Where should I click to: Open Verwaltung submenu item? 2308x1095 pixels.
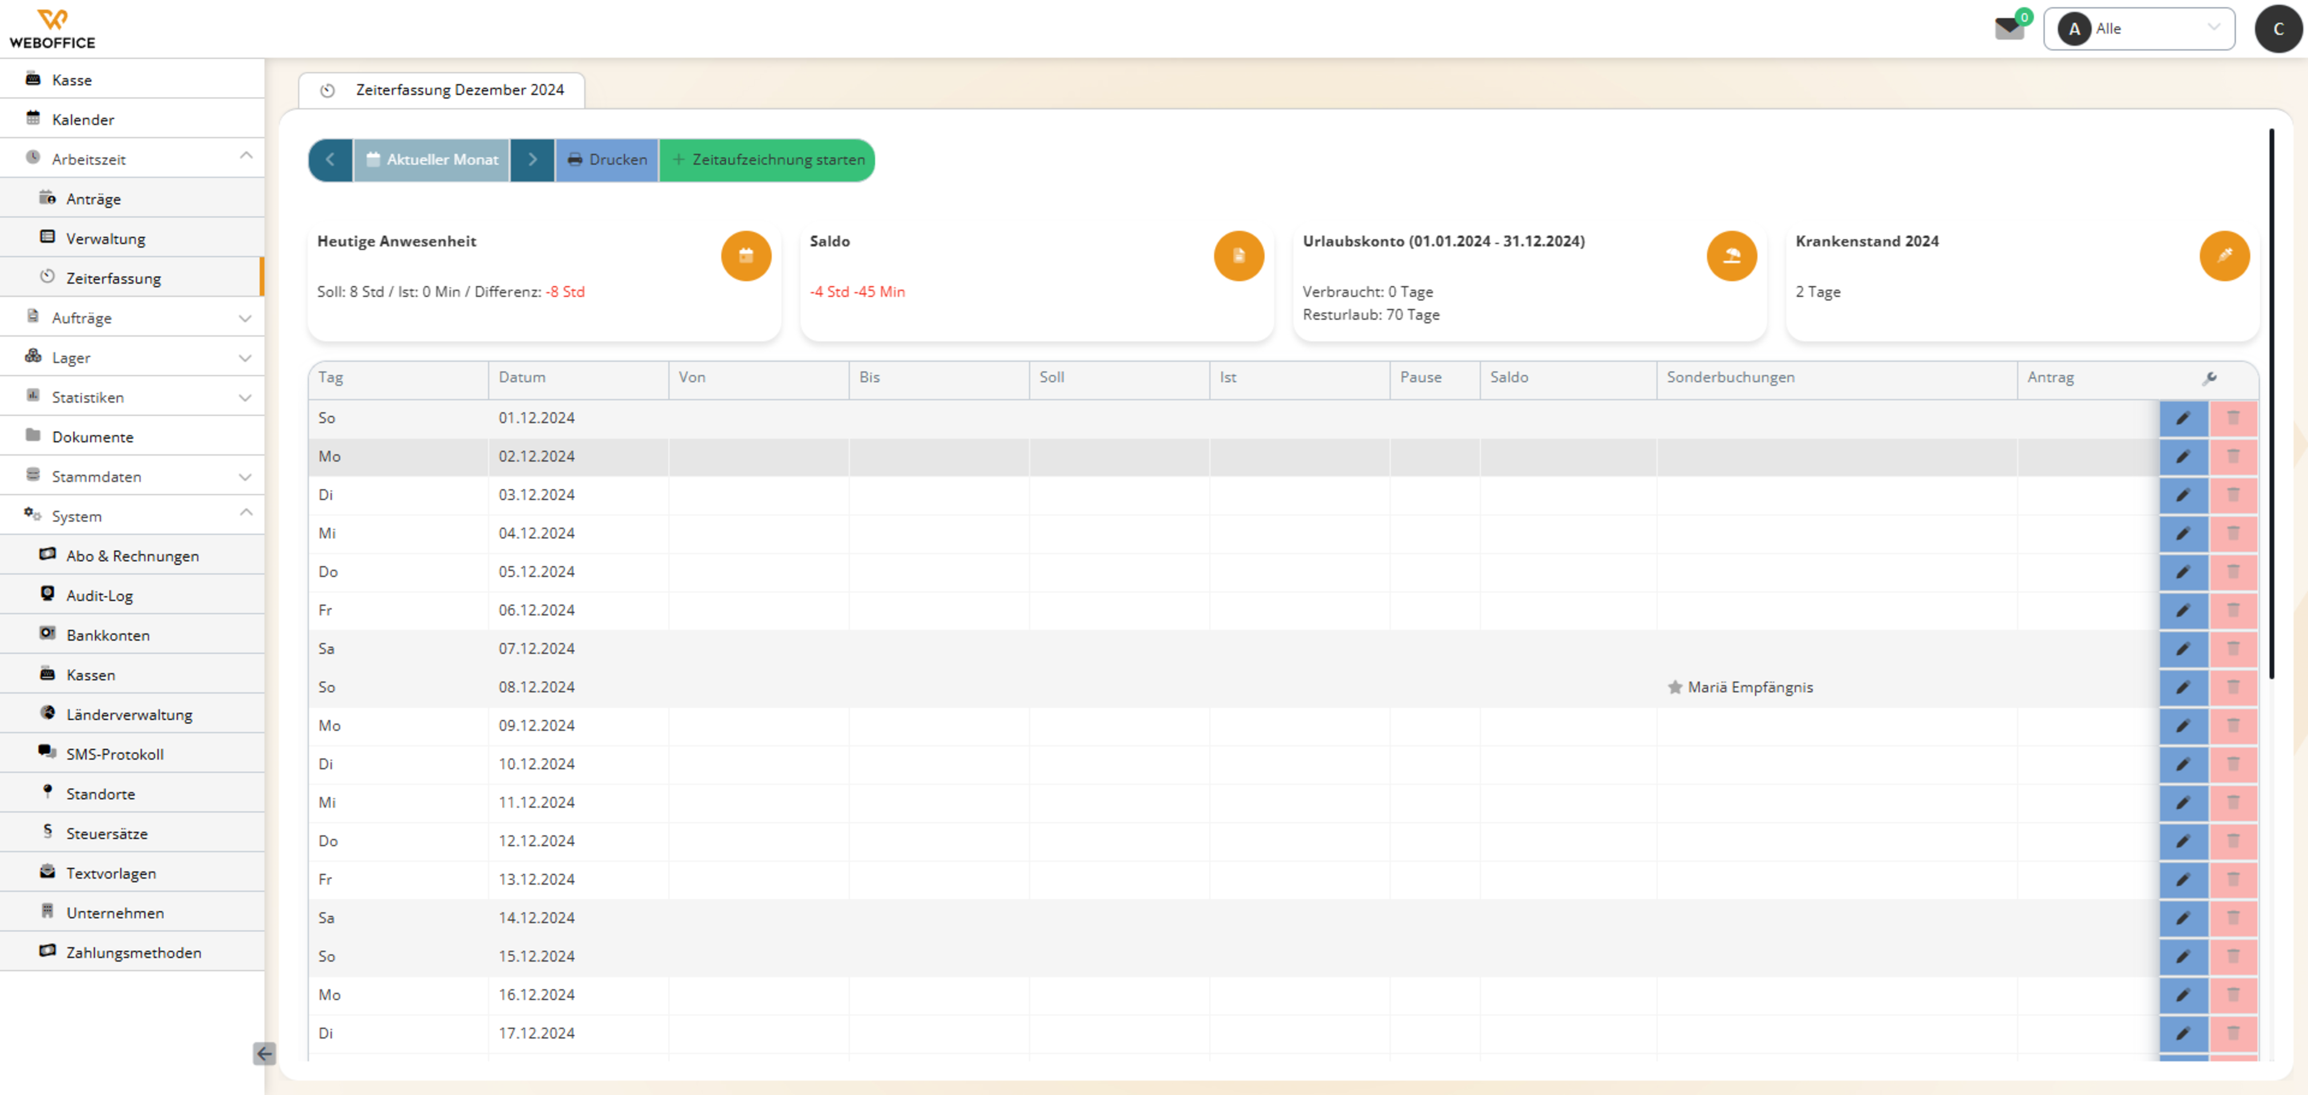coord(132,238)
